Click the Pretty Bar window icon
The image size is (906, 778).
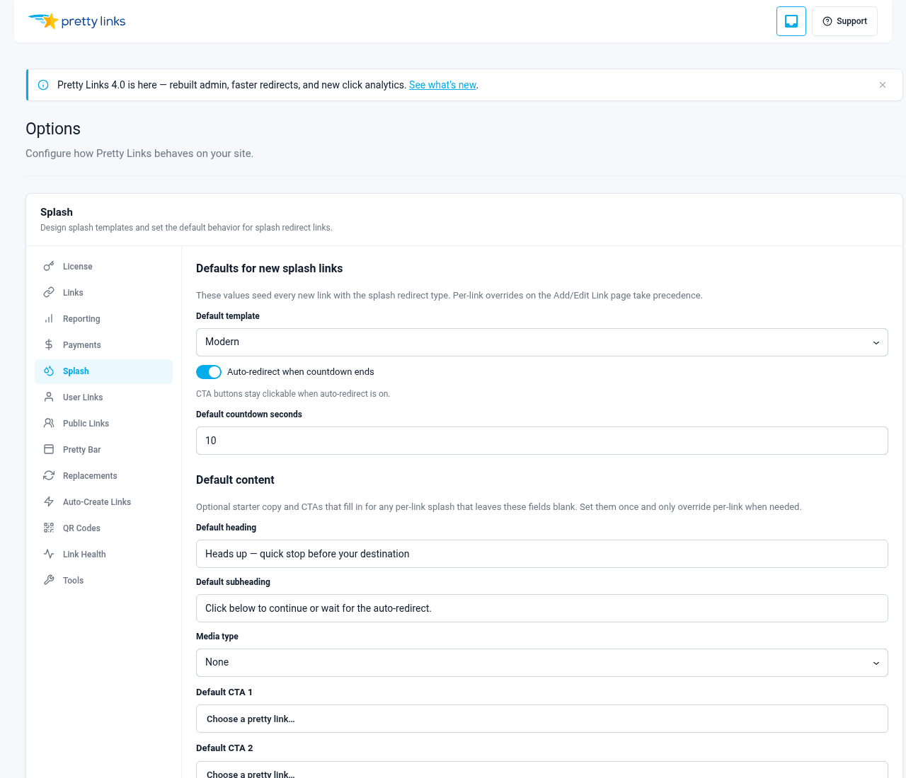pyautogui.click(x=49, y=450)
